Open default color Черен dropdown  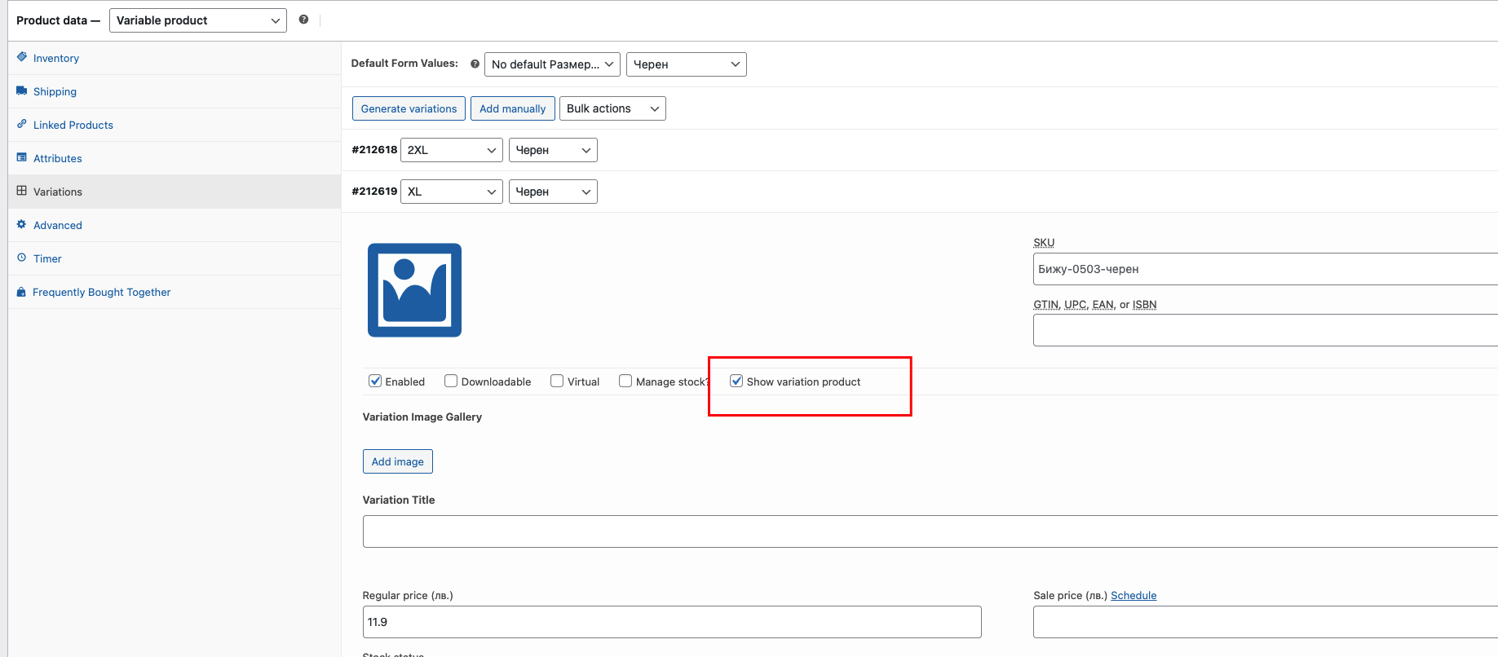pyautogui.click(x=687, y=64)
